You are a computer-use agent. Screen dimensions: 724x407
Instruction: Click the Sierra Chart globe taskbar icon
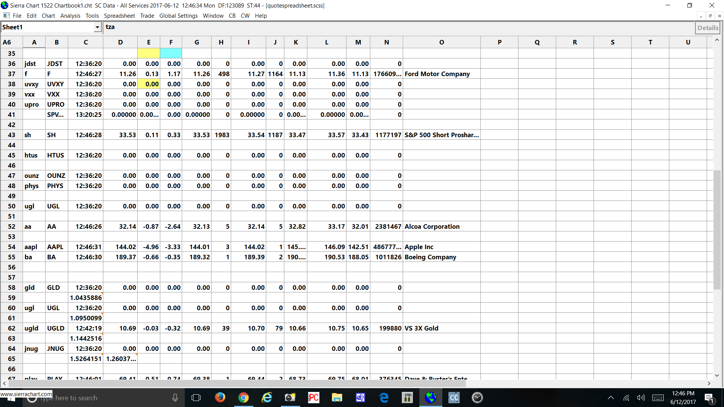[430, 398]
